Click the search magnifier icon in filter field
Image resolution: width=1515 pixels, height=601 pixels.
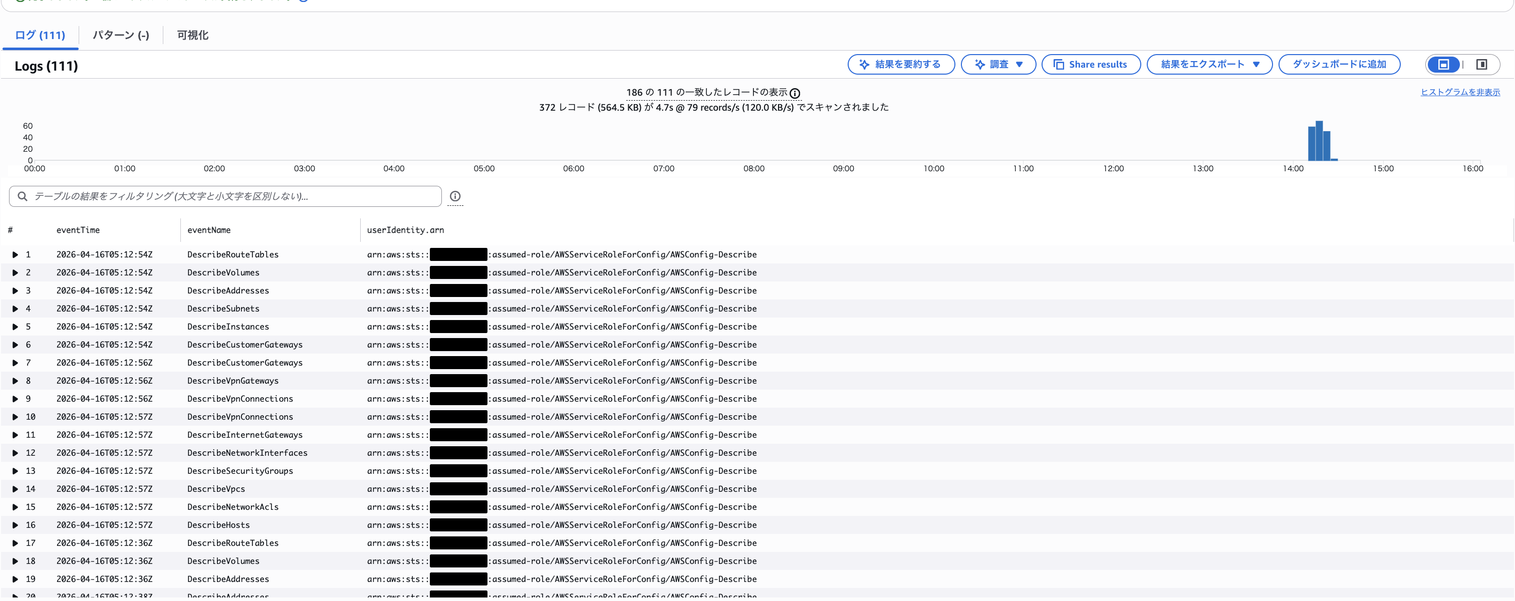23,196
